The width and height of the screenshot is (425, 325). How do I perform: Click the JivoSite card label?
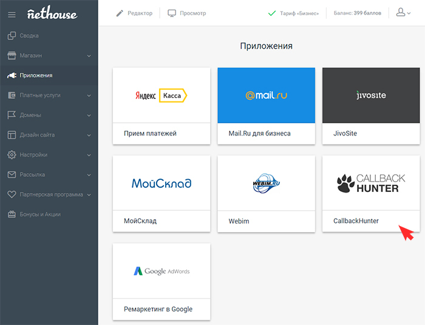click(345, 134)
